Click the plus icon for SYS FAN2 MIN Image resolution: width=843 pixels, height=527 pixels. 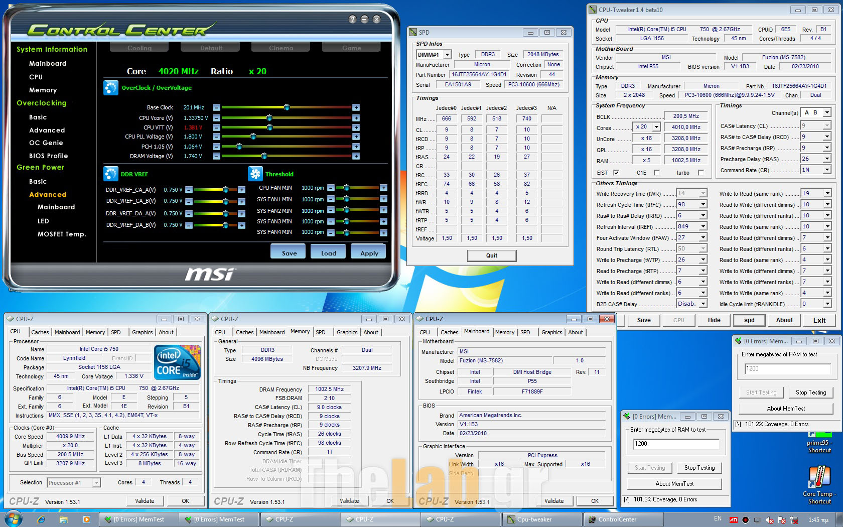pyautogui.click(x=383, y=210)
